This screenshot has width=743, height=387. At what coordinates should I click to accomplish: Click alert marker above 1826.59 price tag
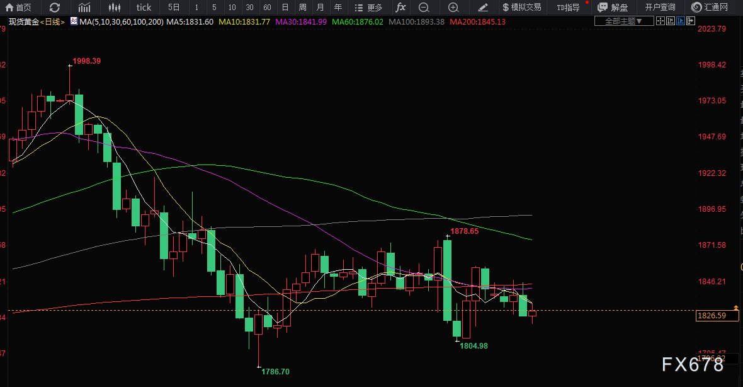point(735,308)
